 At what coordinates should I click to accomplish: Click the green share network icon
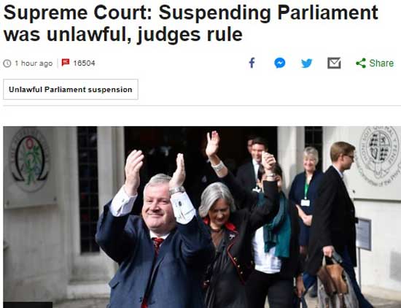coord(361,63)
